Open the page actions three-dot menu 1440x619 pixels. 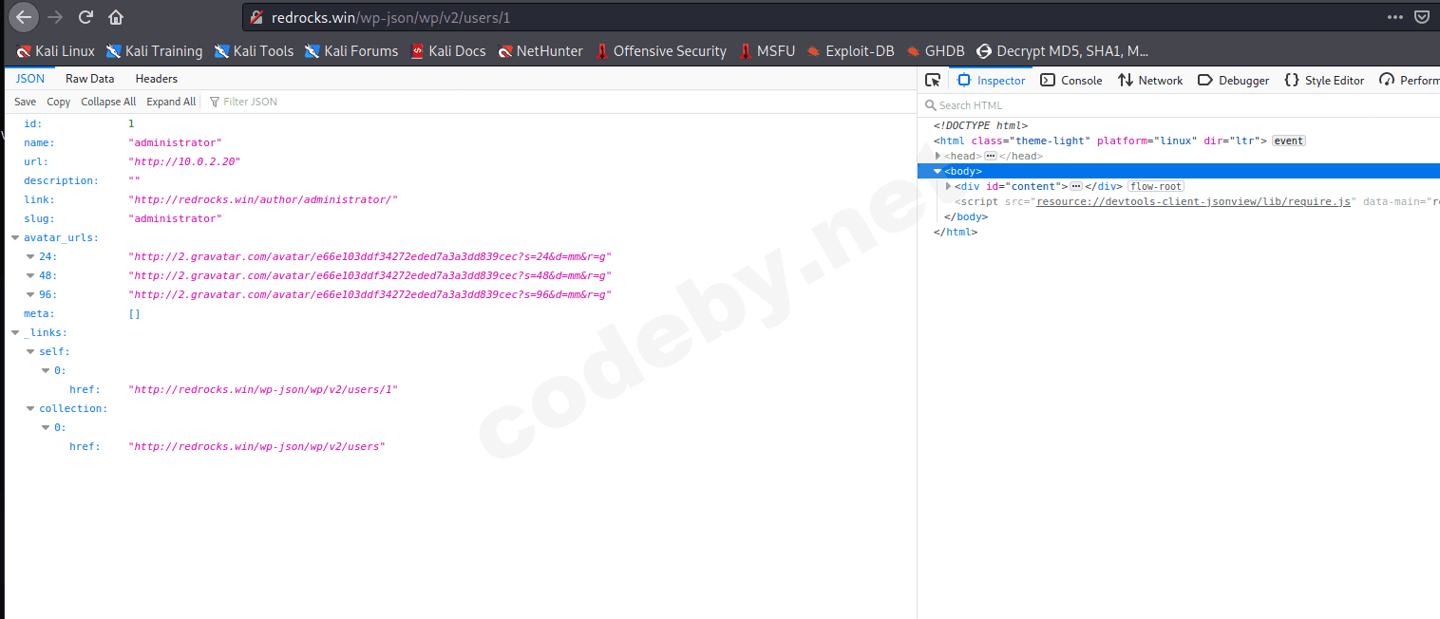coord(1394,17)
